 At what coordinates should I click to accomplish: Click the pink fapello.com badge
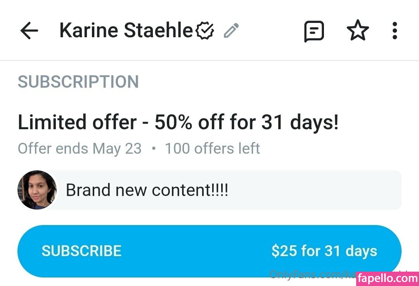387,278
